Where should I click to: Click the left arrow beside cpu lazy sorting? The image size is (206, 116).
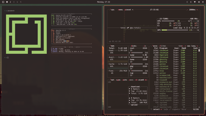click(185, 46)
